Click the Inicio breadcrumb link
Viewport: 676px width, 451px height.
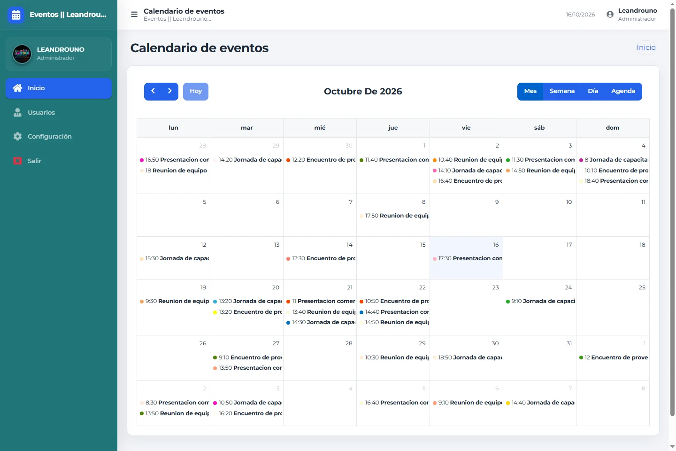[646, 47]
